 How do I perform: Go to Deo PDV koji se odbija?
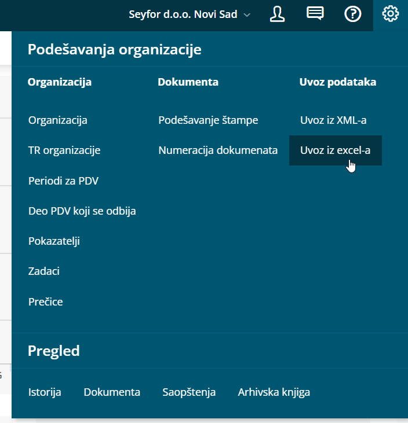pos(82,211)
